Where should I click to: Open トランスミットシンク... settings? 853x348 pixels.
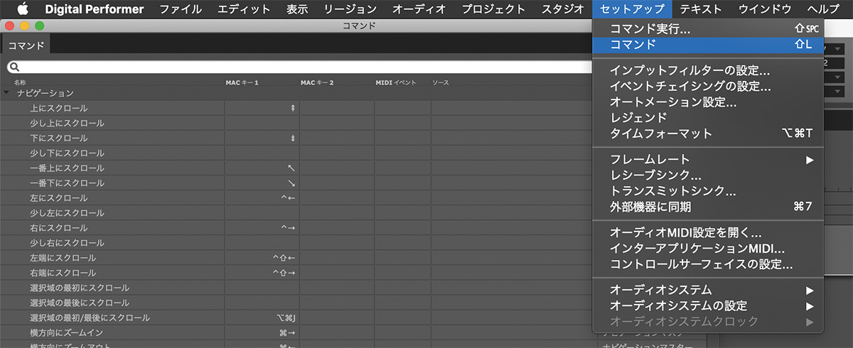[708, 191]
